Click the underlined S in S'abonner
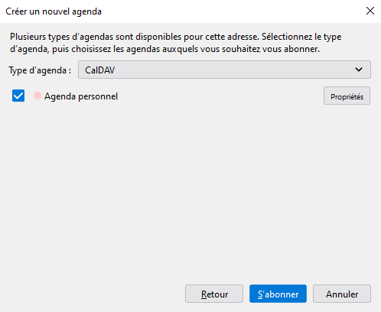The width and height of the screenshot is (381, 312). pyautogui.click(x=260, y=294)
